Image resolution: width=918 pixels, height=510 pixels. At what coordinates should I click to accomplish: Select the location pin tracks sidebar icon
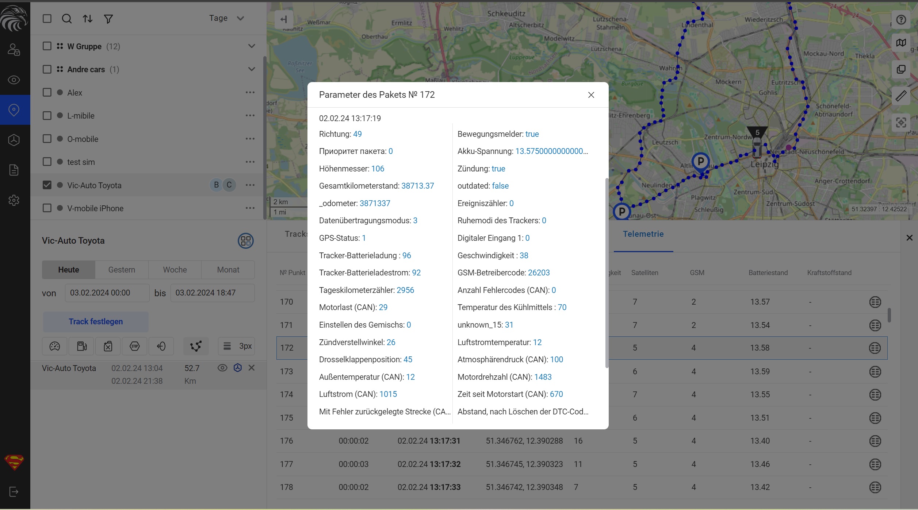(14, 110)
